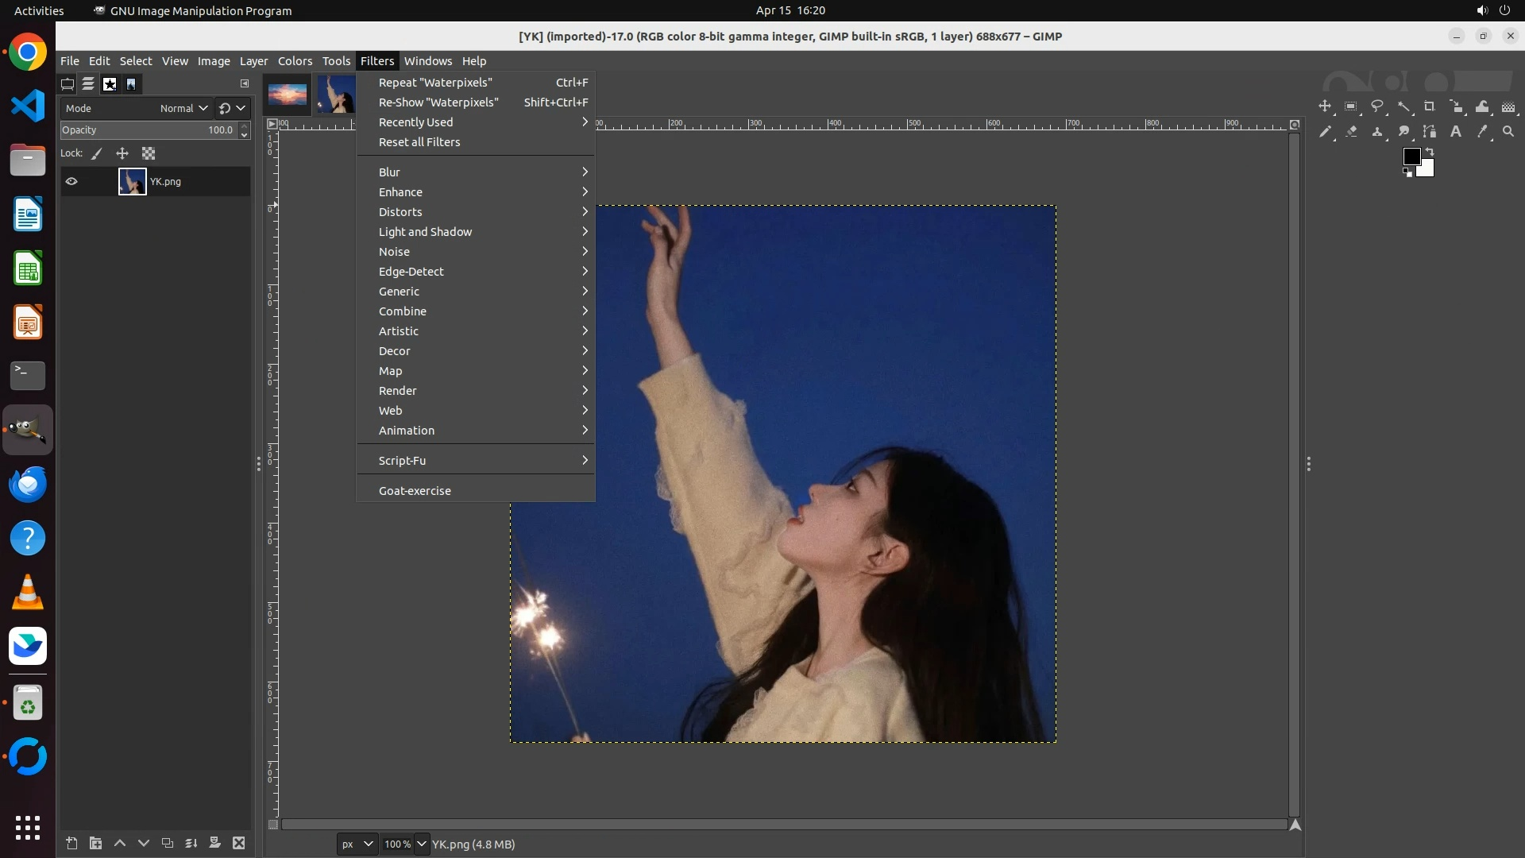The height and width of the screenshot is (858, 1525).
Task: Click the Goat-exercise filter entry
Action: (415, 491)
